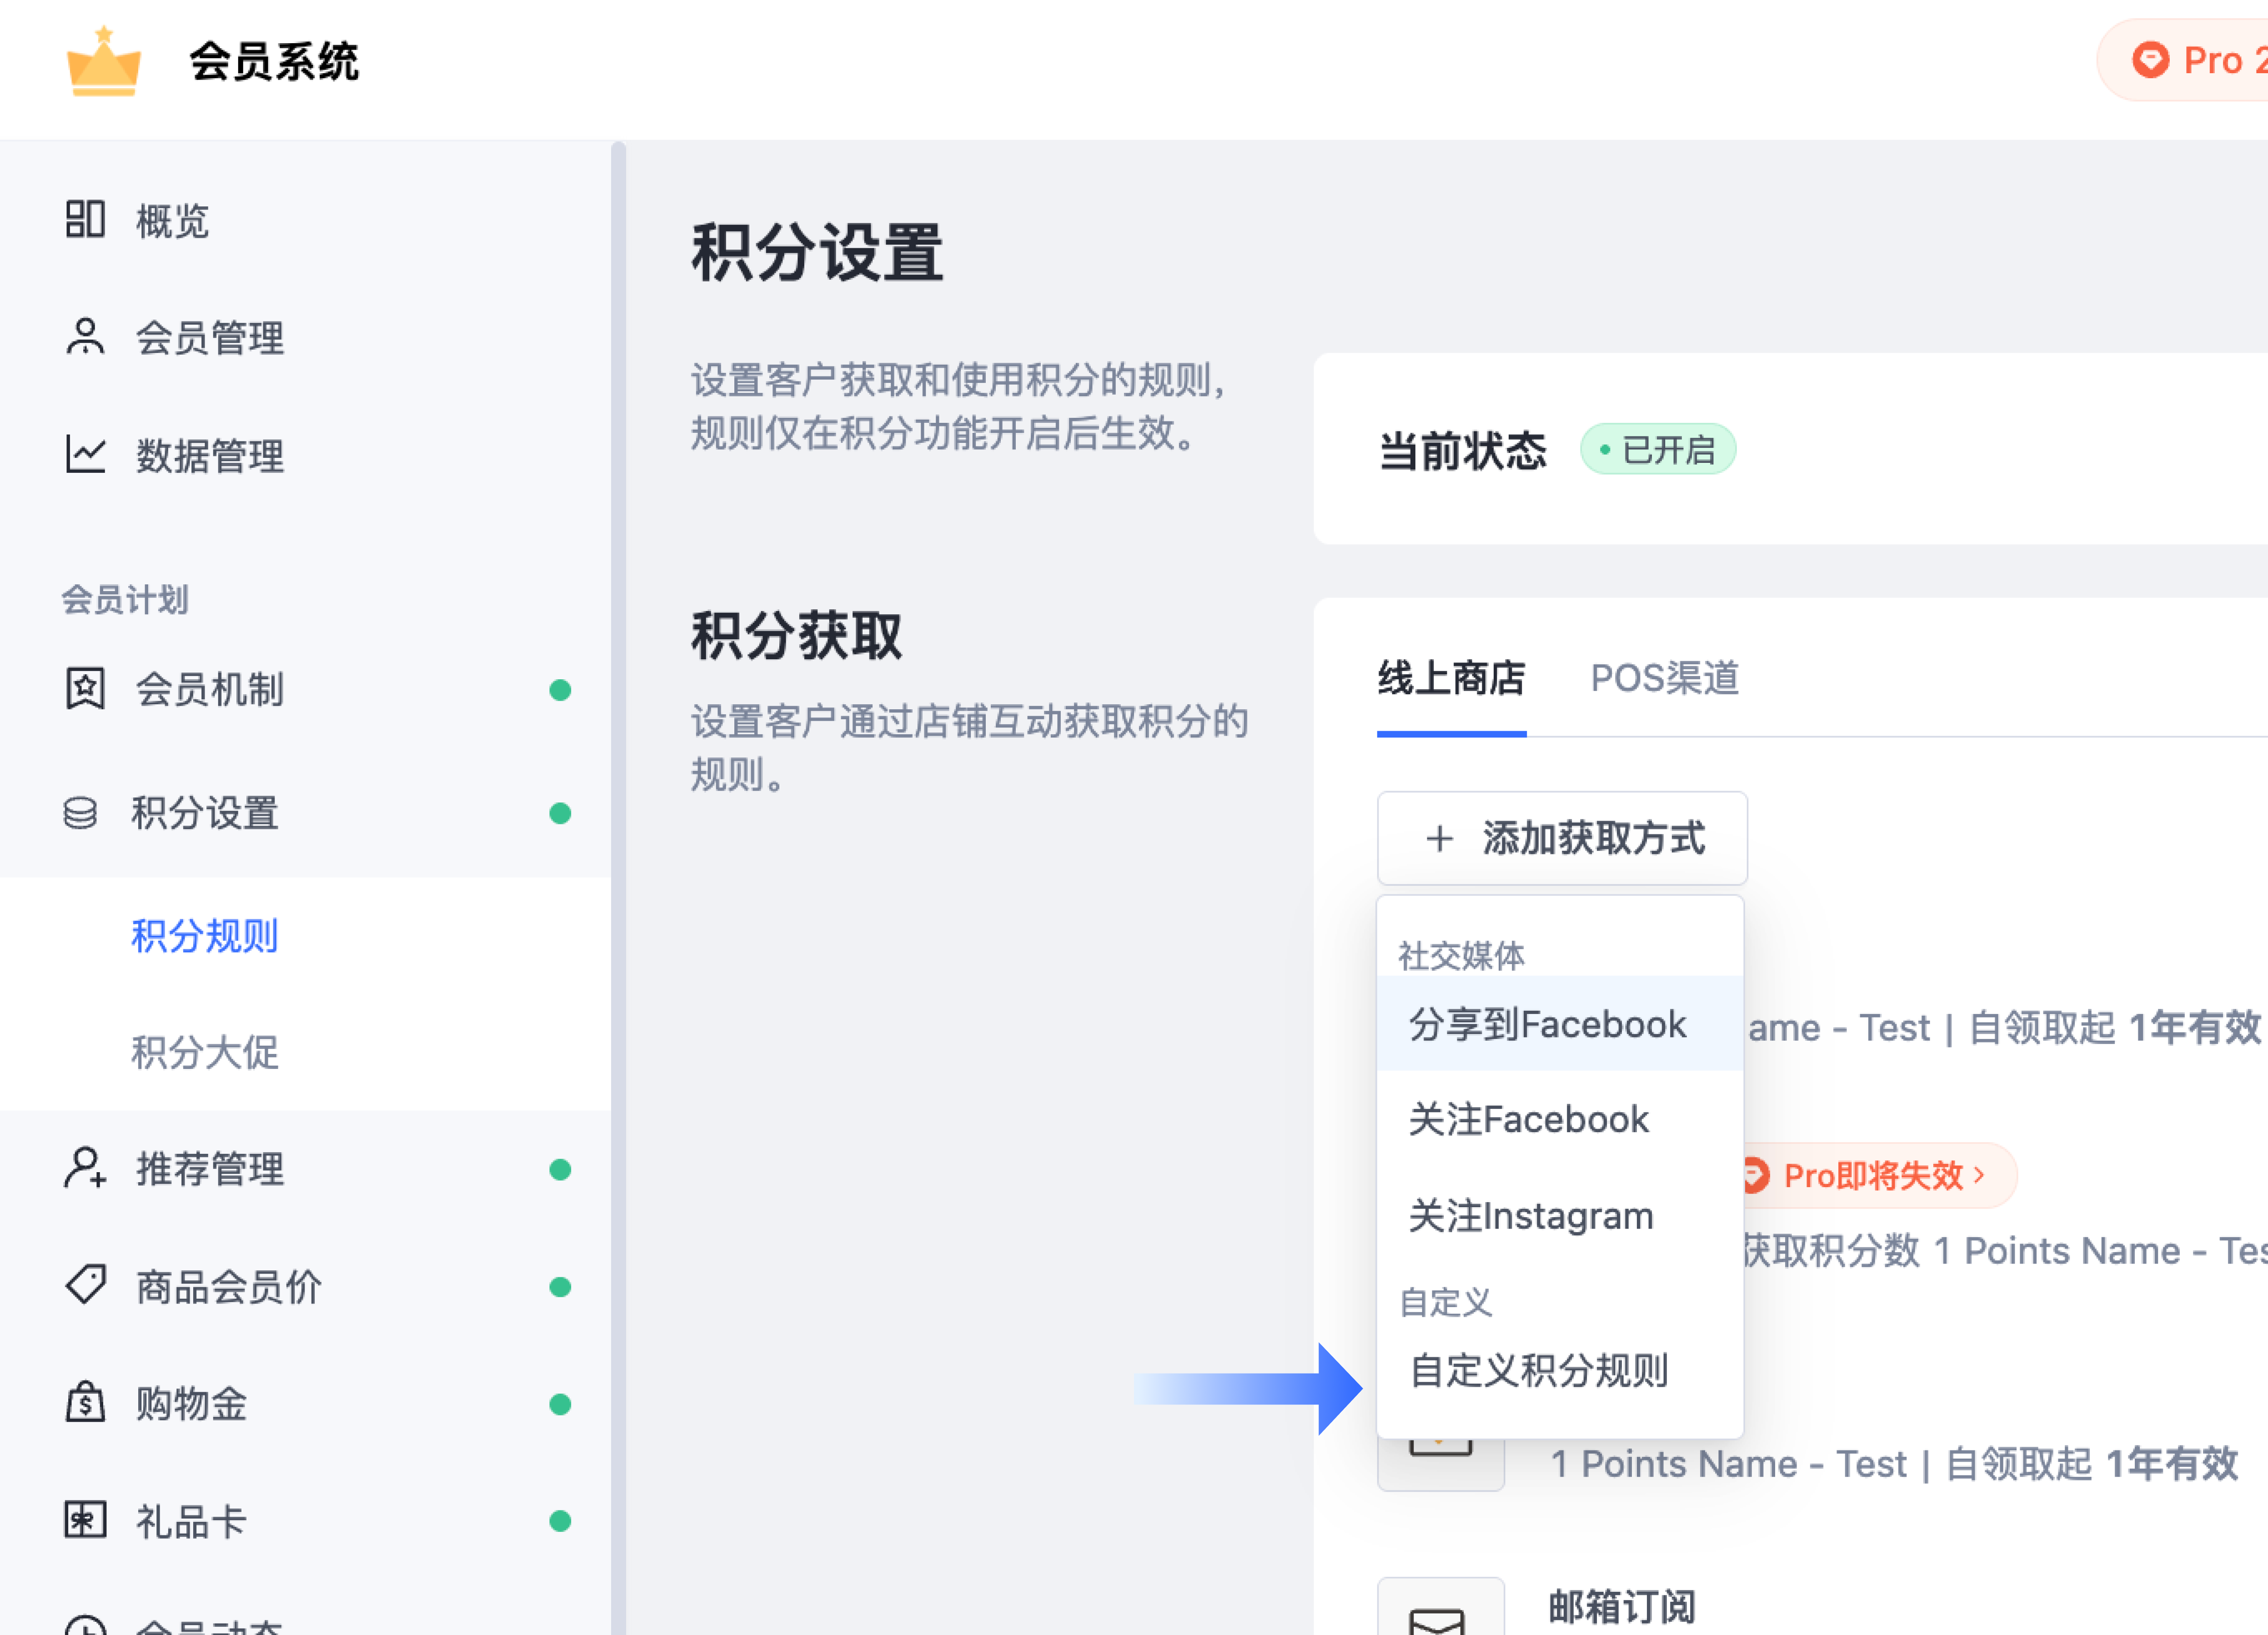Open the 添加获取方式 dropdown button
The height and width of the screenshot is (1635, 2268).
point(1561,838)
